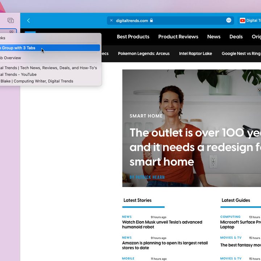261x261 pixels.
Task: Open Pokemon Legends: Arceus topic link
Action: tap(144, 53)
